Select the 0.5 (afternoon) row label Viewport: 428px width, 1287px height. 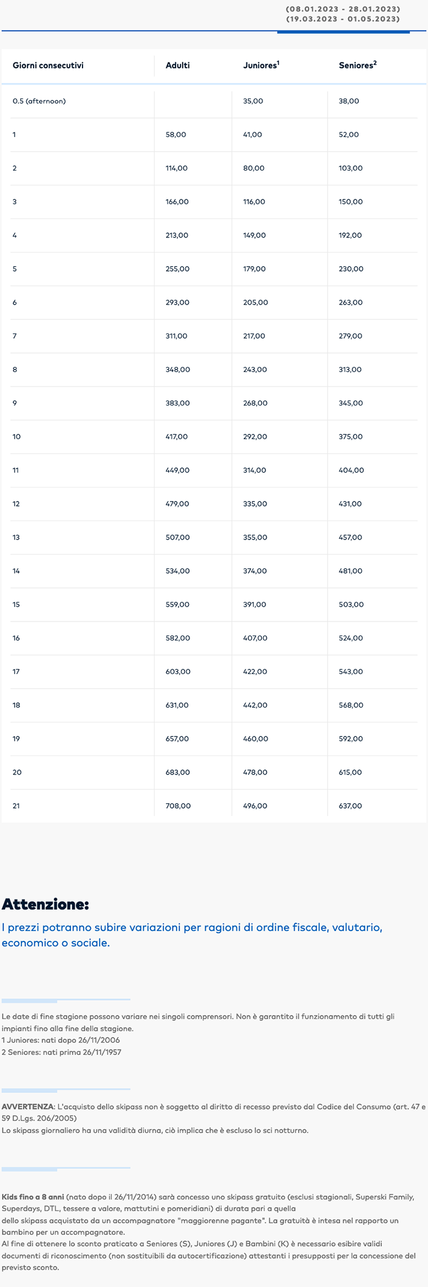click(39, 101)
